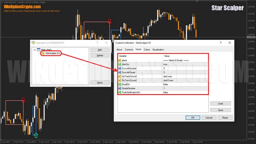Viewport: 256px width, 144px height.
Task: Click the Reset button
Action: pos(225,118)
